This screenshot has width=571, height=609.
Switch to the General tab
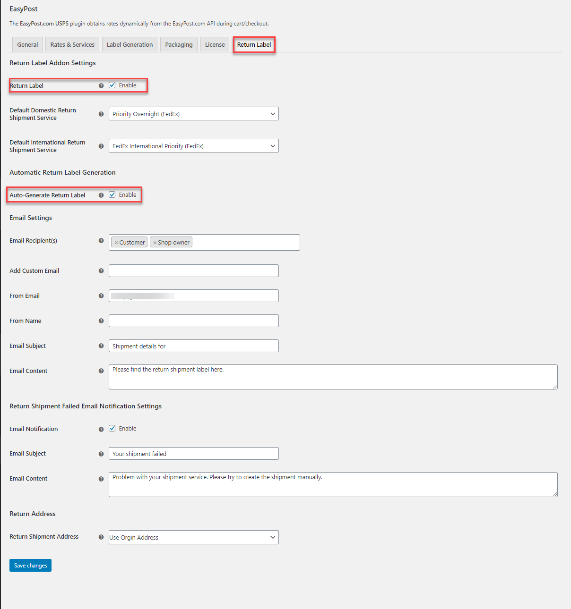[27, 44]
